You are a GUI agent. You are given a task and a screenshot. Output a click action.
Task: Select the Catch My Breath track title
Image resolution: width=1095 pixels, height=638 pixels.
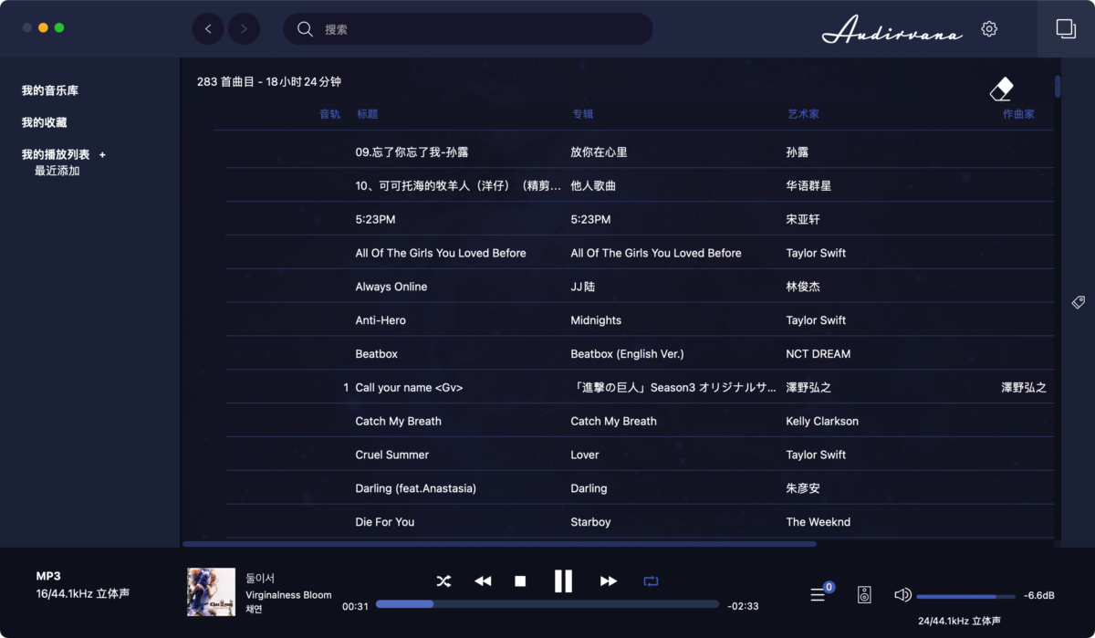tap(398, 422)
